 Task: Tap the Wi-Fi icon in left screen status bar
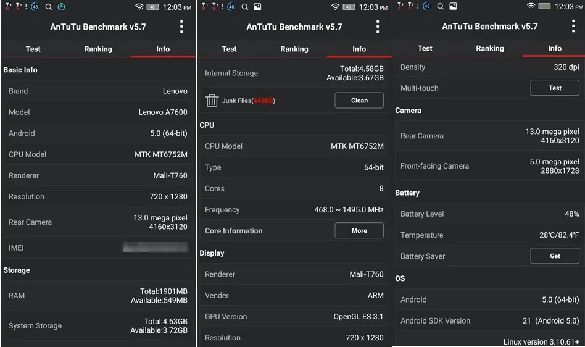(x=139, y=7)
